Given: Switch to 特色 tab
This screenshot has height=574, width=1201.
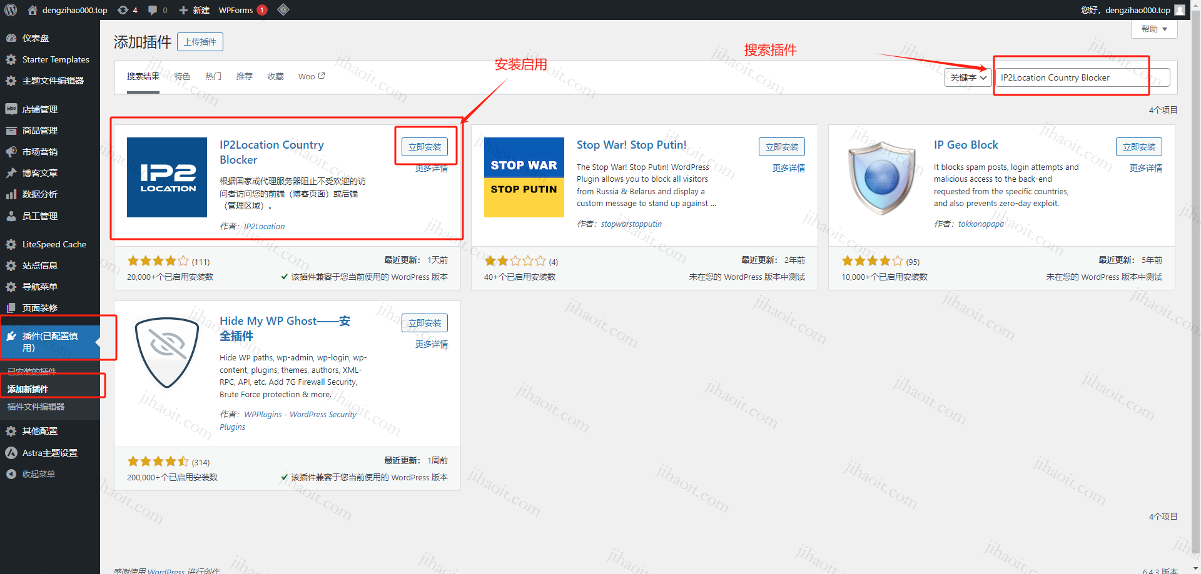Looking at the screenshot, I should tap(182, 76).
